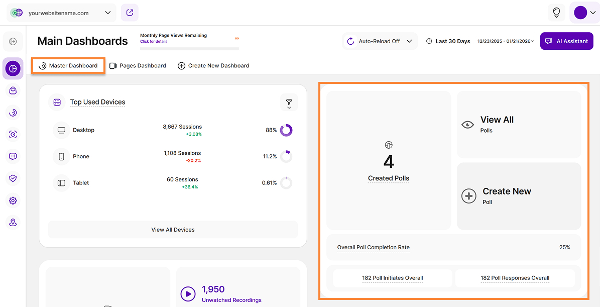The image size is (600, 307).
Task: Open the shopping bag sidebar icon
Action: [13, 90]
